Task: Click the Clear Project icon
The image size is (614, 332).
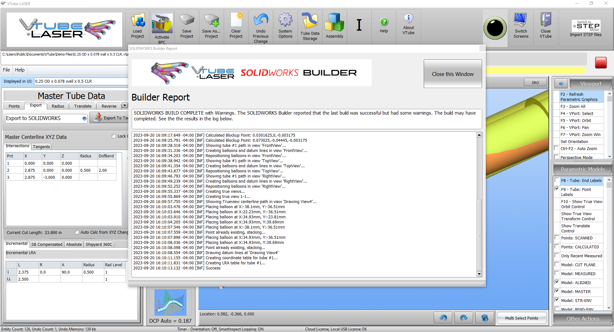Action: click(x=236, y=26)
